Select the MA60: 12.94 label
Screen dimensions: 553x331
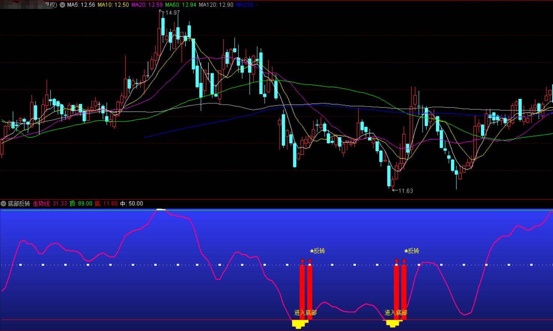[x=181, y=5]
